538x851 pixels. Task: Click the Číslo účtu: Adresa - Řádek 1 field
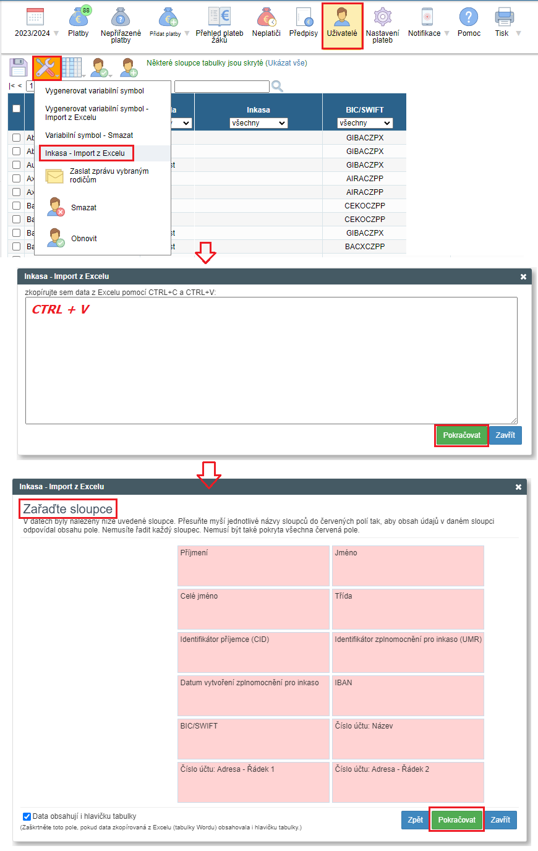(x=254, y=782)
